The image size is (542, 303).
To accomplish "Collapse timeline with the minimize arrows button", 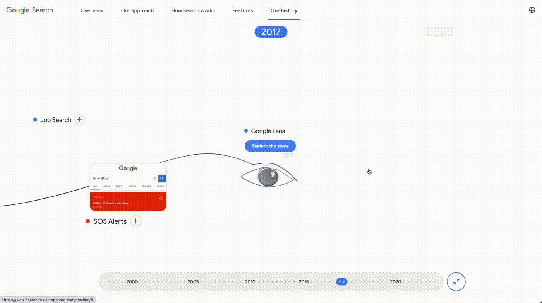I will coord(456,282).
